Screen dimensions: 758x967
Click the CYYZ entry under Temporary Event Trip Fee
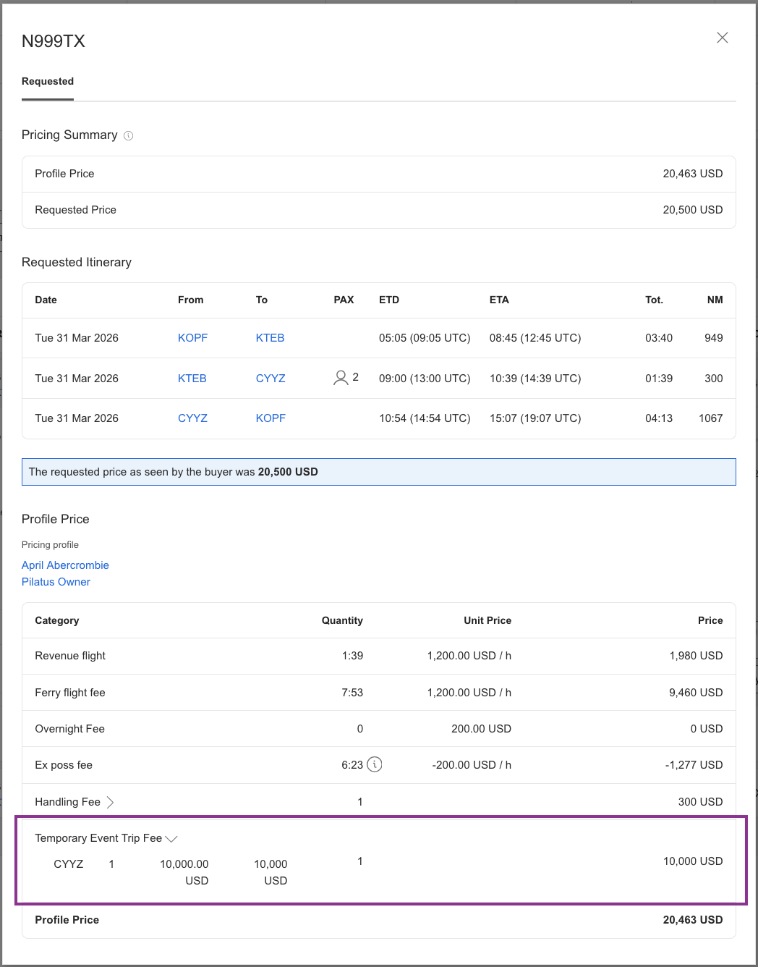click(68, 864)
